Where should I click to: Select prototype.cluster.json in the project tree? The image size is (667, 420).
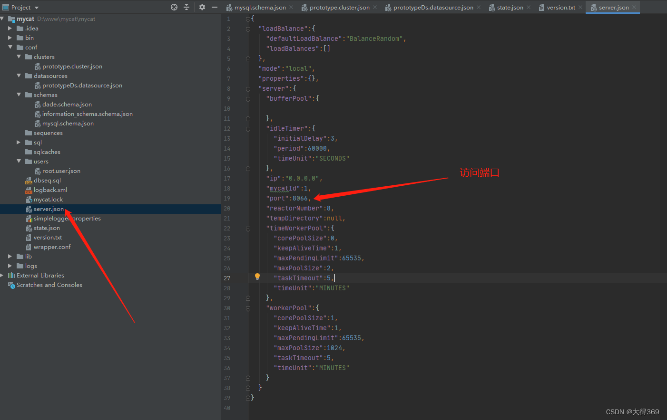point(72,67)
